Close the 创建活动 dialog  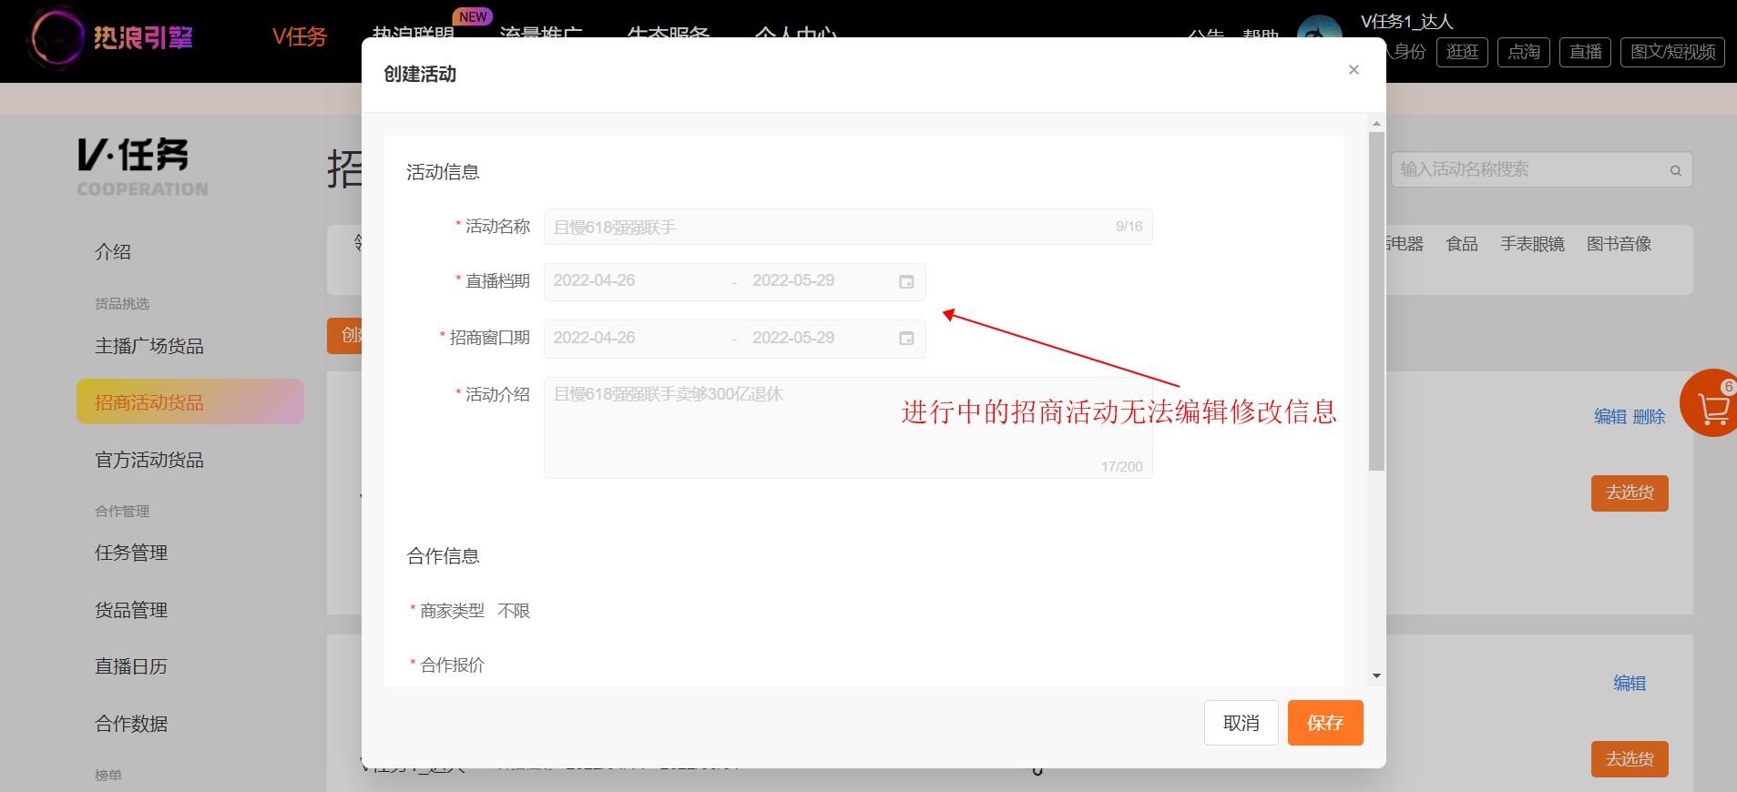pos(1354,70)
